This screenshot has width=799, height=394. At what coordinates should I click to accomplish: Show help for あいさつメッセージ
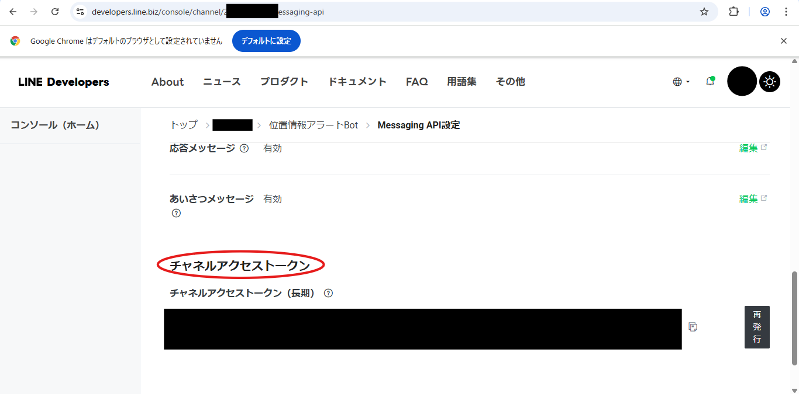tap(176, 213)
